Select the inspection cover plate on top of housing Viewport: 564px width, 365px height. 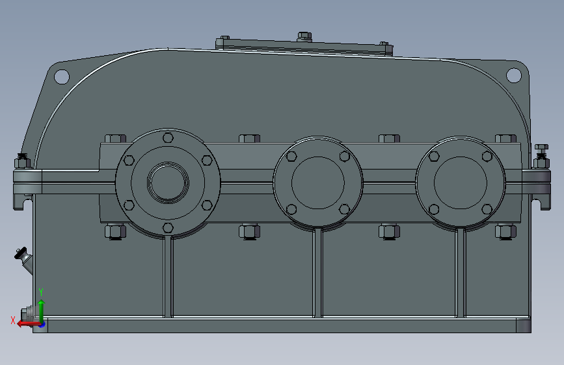(x=304, y=47)
